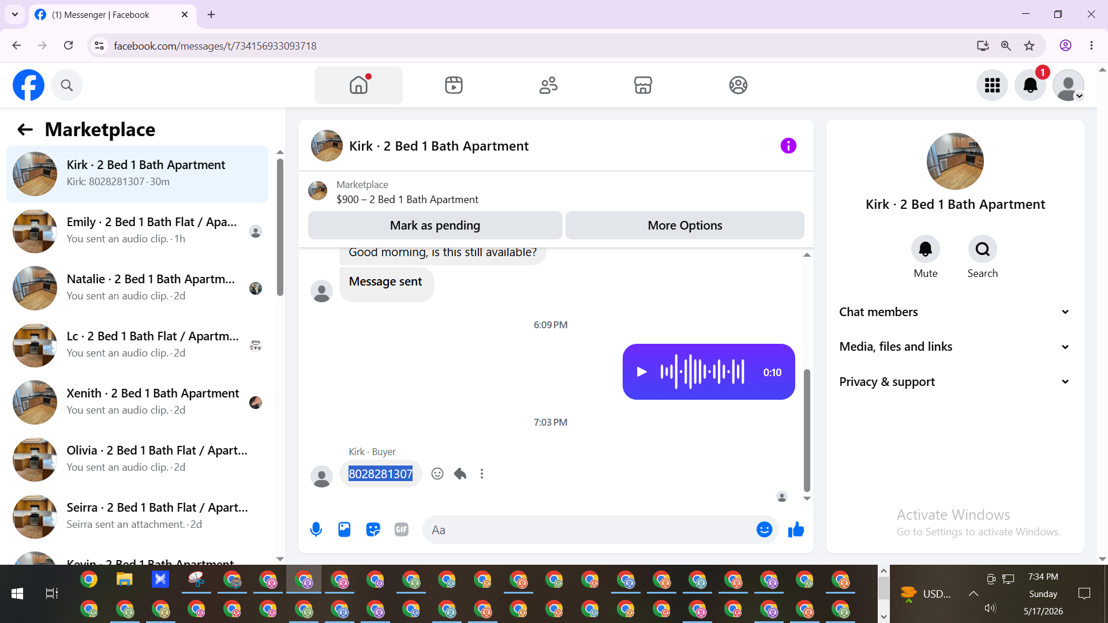Viewport: 1108px width, 623px height.
Task: Reload the Messenger page
Action: 69,46
